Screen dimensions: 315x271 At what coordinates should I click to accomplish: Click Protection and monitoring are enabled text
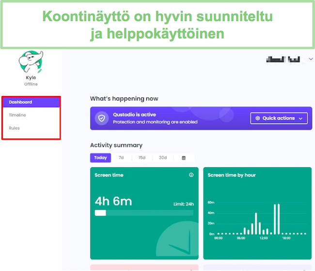(155, 122)
